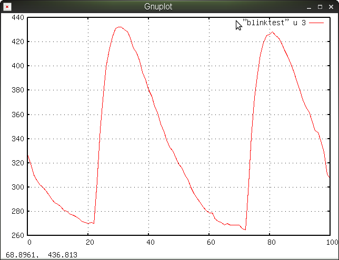Click the 20 label on the x-axis
This screenshot has height=260, width=339.
point(89,242)
